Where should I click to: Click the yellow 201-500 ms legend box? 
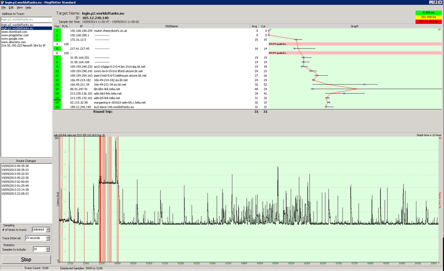[428, 17]
